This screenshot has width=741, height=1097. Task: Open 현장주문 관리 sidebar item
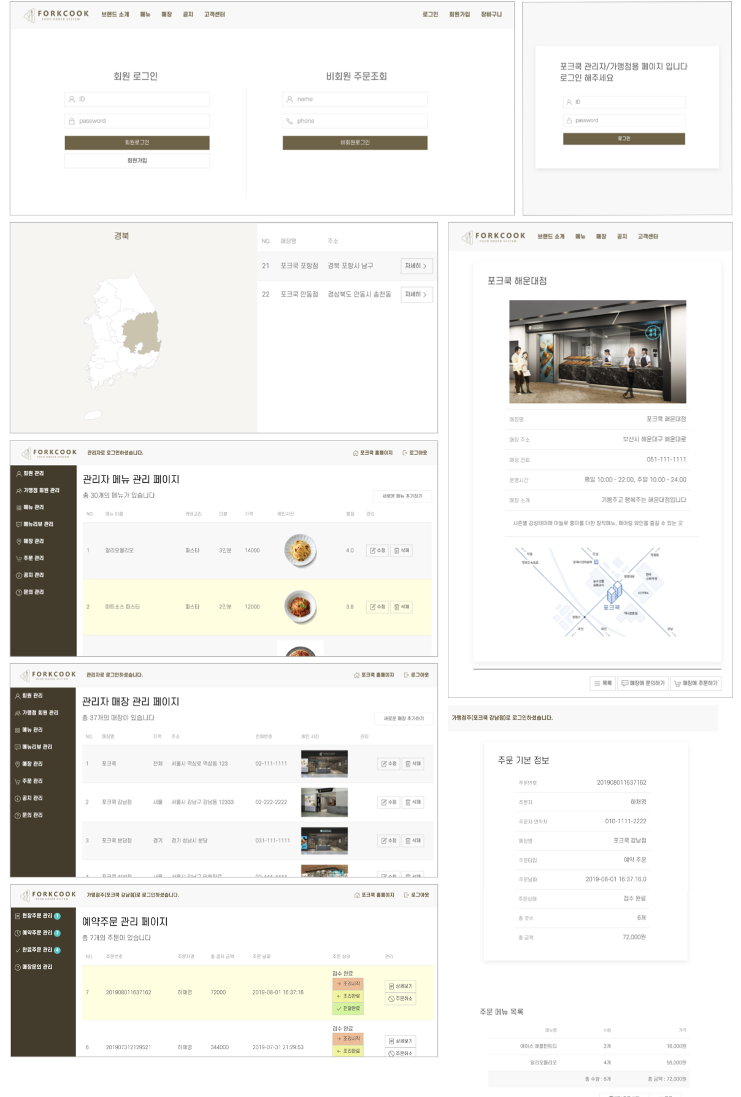click(x=37, y=916)
